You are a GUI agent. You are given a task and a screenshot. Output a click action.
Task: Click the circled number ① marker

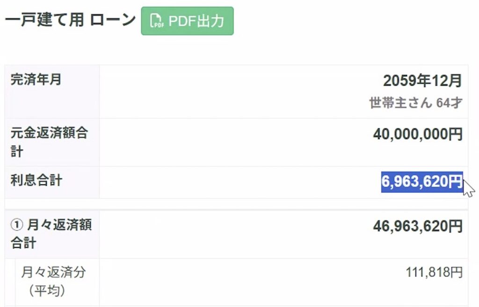[15, 225]
